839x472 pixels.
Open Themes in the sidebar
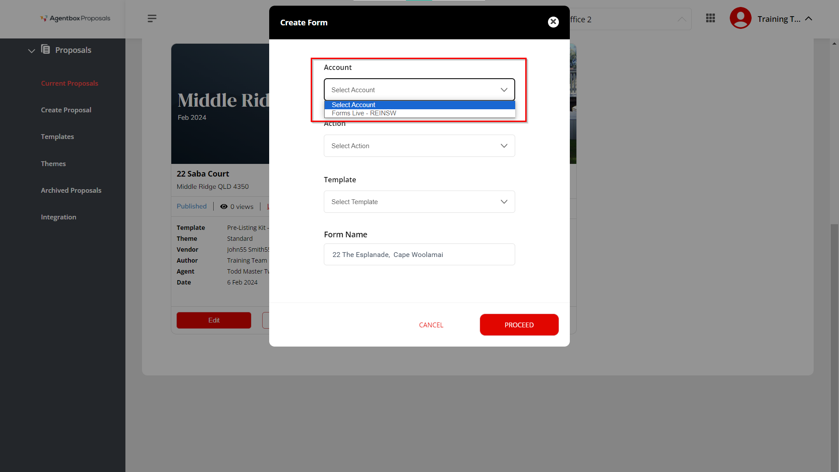point(53,164)
